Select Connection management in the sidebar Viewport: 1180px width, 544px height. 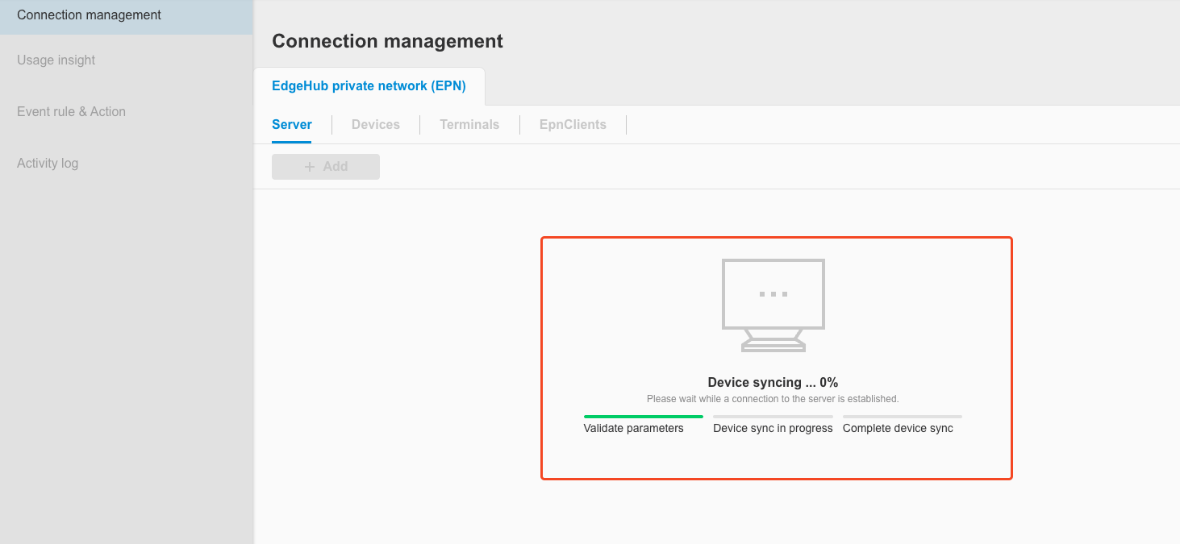coord(89,15)
